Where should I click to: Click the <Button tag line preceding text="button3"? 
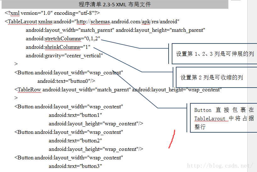69,158
